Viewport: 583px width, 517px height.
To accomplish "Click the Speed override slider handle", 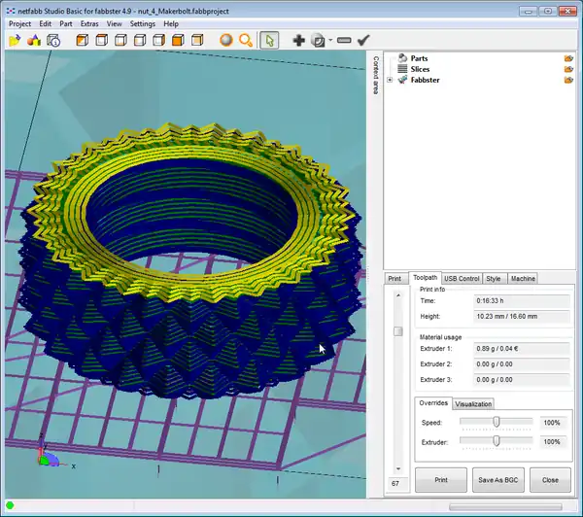I will coord(497,423).
